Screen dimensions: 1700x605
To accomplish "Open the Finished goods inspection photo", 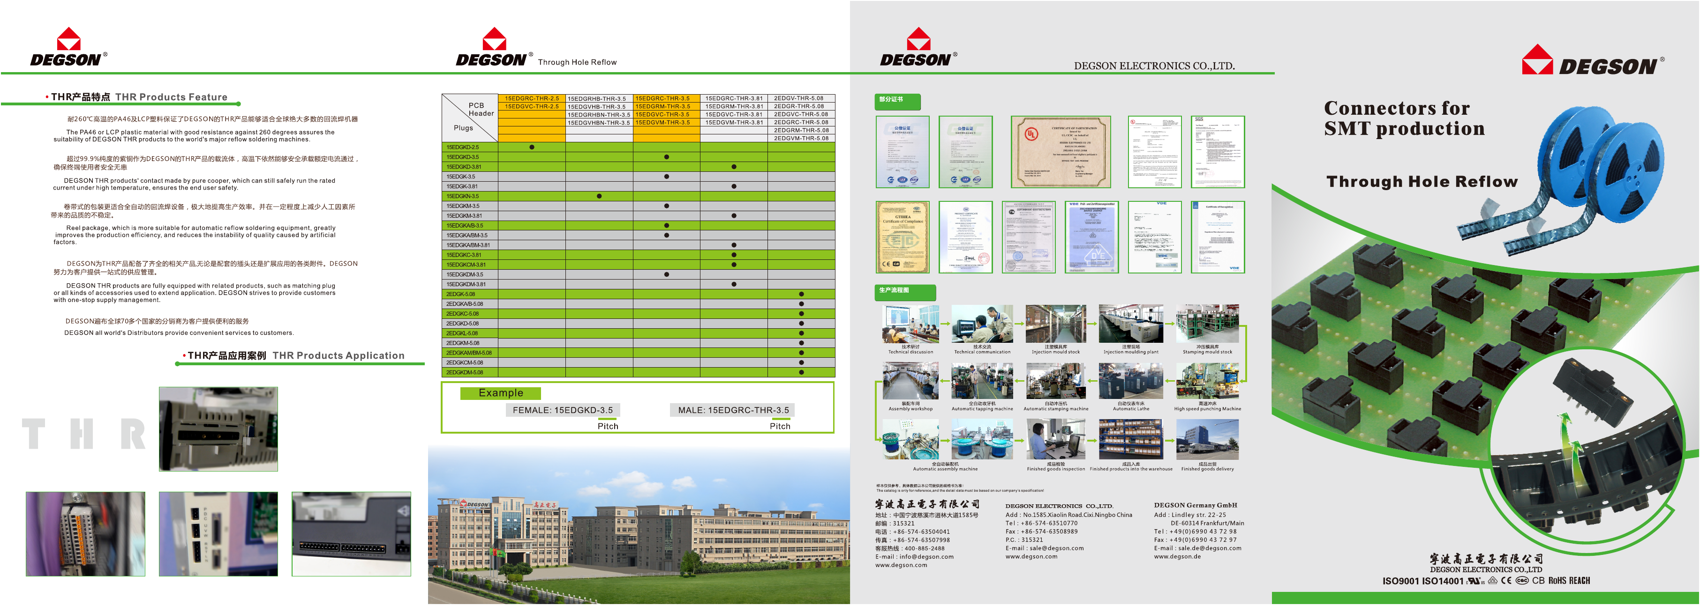I will pos(1056,439).
